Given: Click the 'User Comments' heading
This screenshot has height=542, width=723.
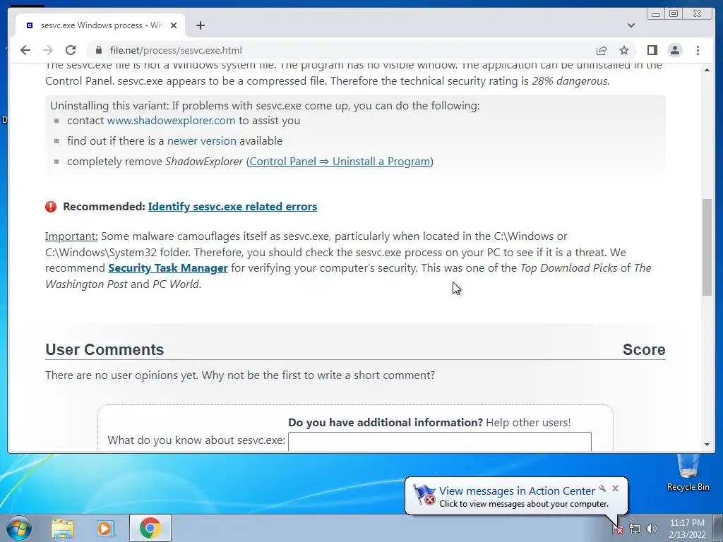Looking at the screenshot, I should [x=104, y=349].
